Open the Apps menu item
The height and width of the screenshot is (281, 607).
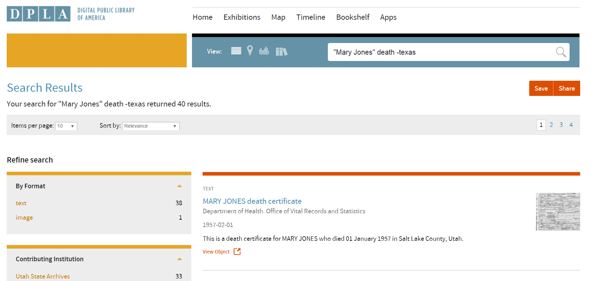(x=388, y=17)
